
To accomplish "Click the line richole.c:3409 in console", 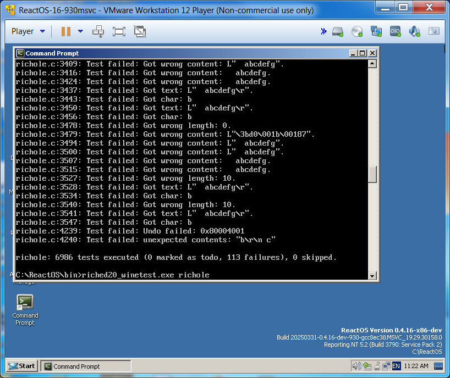I will click(150, 64).
